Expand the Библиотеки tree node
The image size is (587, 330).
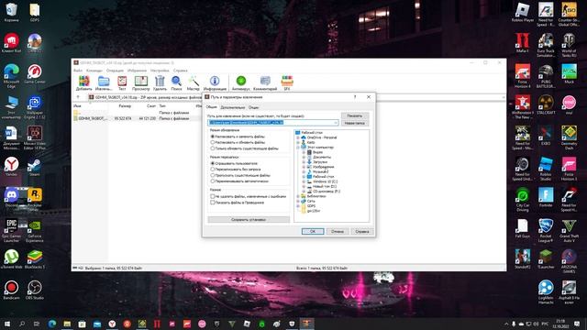pos(298,196)
